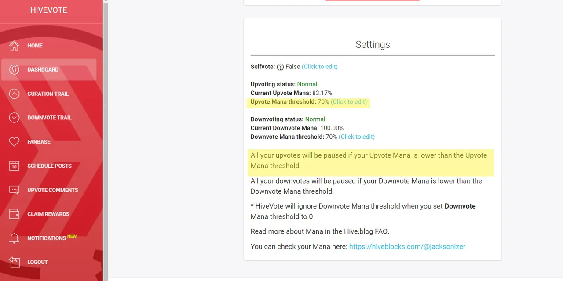The image size is (563, 281).
Task: Click Current Upvote Mana value 83.17%
Action: tap(322, 93)
